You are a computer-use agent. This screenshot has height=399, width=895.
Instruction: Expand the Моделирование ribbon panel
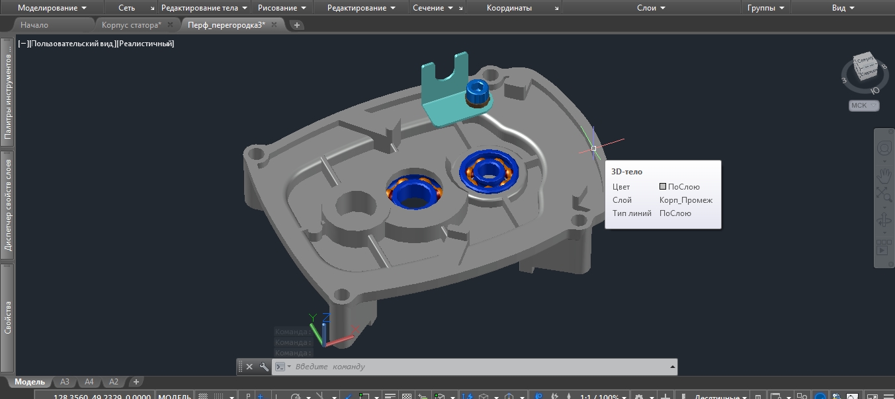tap(52, 8)
